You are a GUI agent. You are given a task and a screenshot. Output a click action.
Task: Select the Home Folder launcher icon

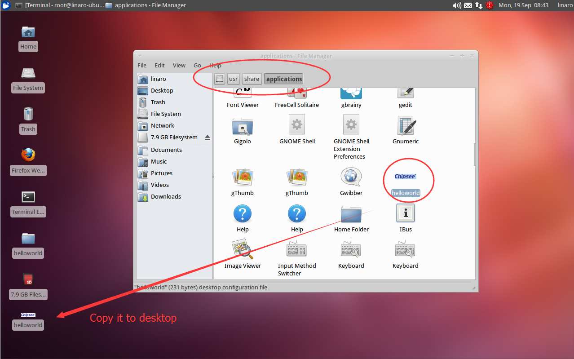(x=351, y=214)
